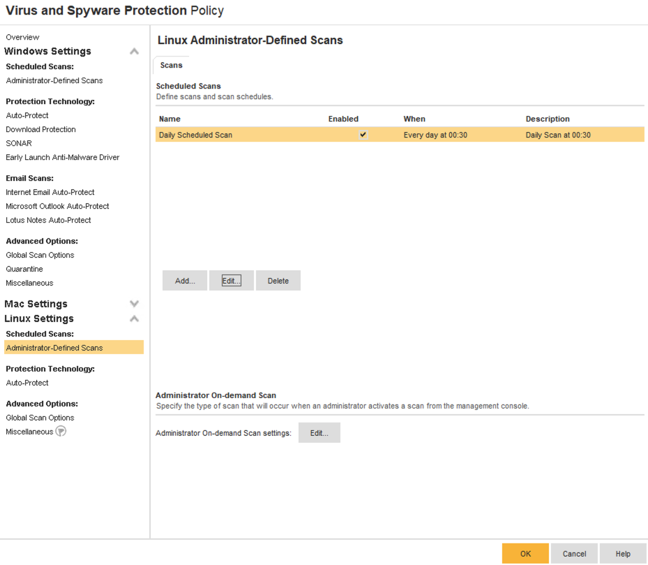Edit the selected scheduled scan
The height and width of the screenshot is (565, 648).
coord(231,281)
